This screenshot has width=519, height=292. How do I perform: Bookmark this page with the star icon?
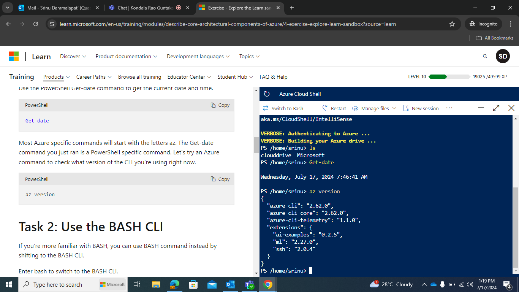click(x=452, y=24)
